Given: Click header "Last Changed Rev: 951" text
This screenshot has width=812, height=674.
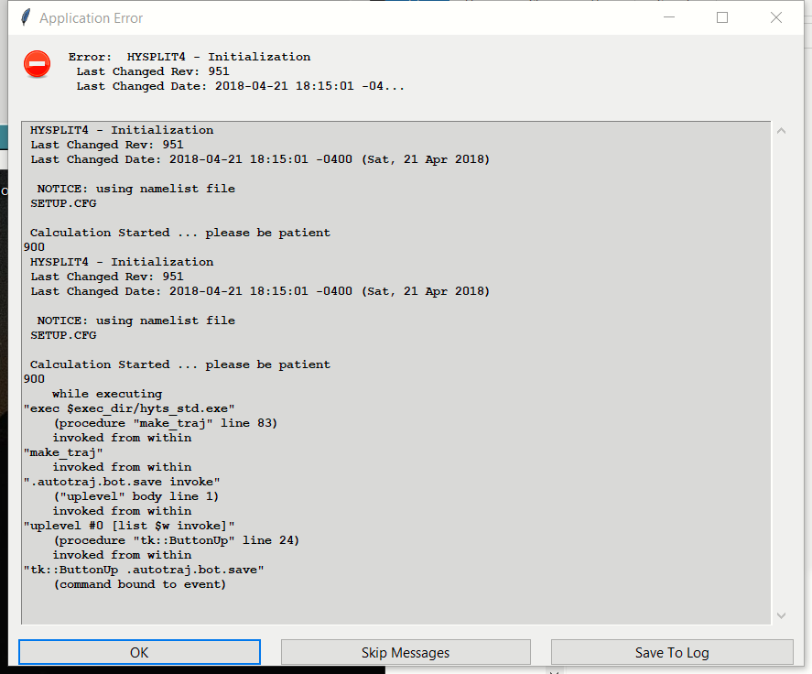Looking at the screenshot, I should pyautogui.click(x=153, y=71).
